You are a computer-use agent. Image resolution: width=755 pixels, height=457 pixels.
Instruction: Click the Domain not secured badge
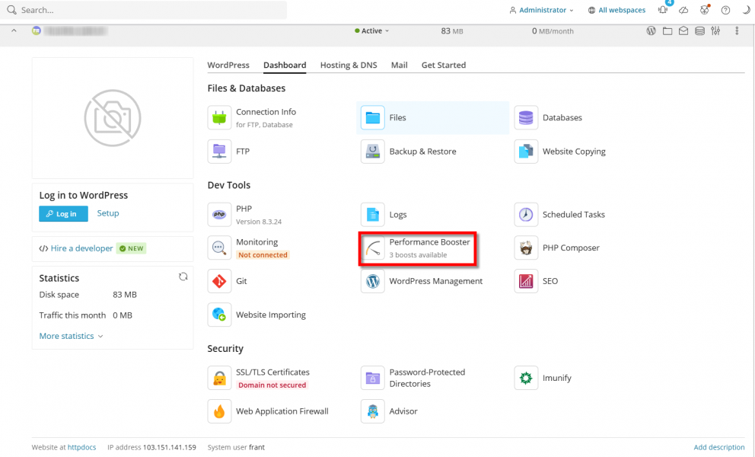pos(272,385)
